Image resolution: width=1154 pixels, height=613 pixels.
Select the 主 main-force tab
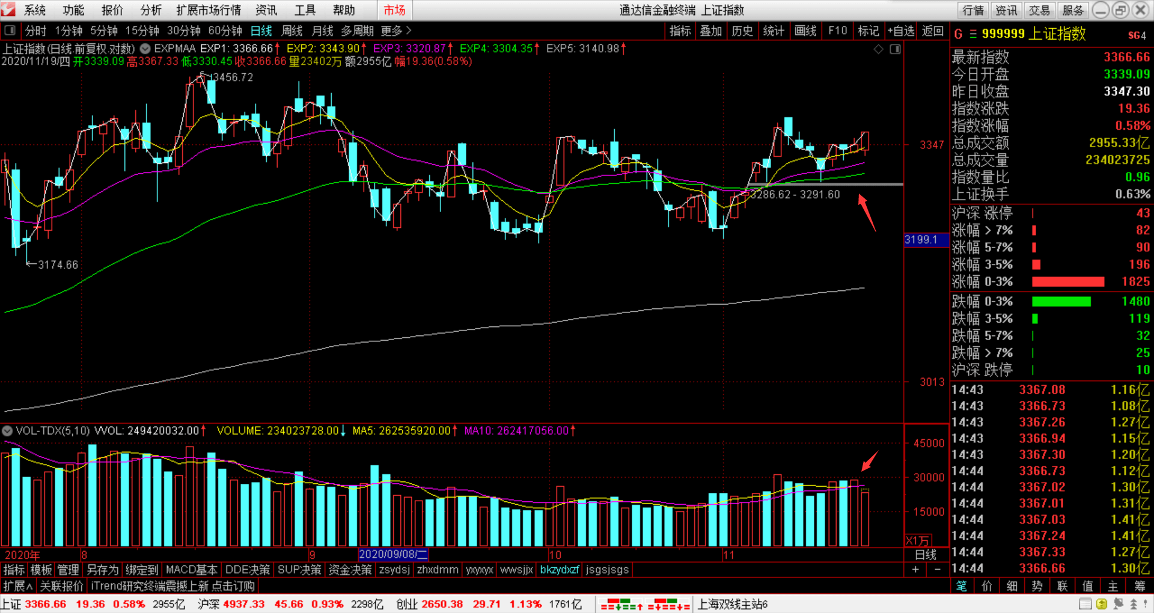[1113, 586]
